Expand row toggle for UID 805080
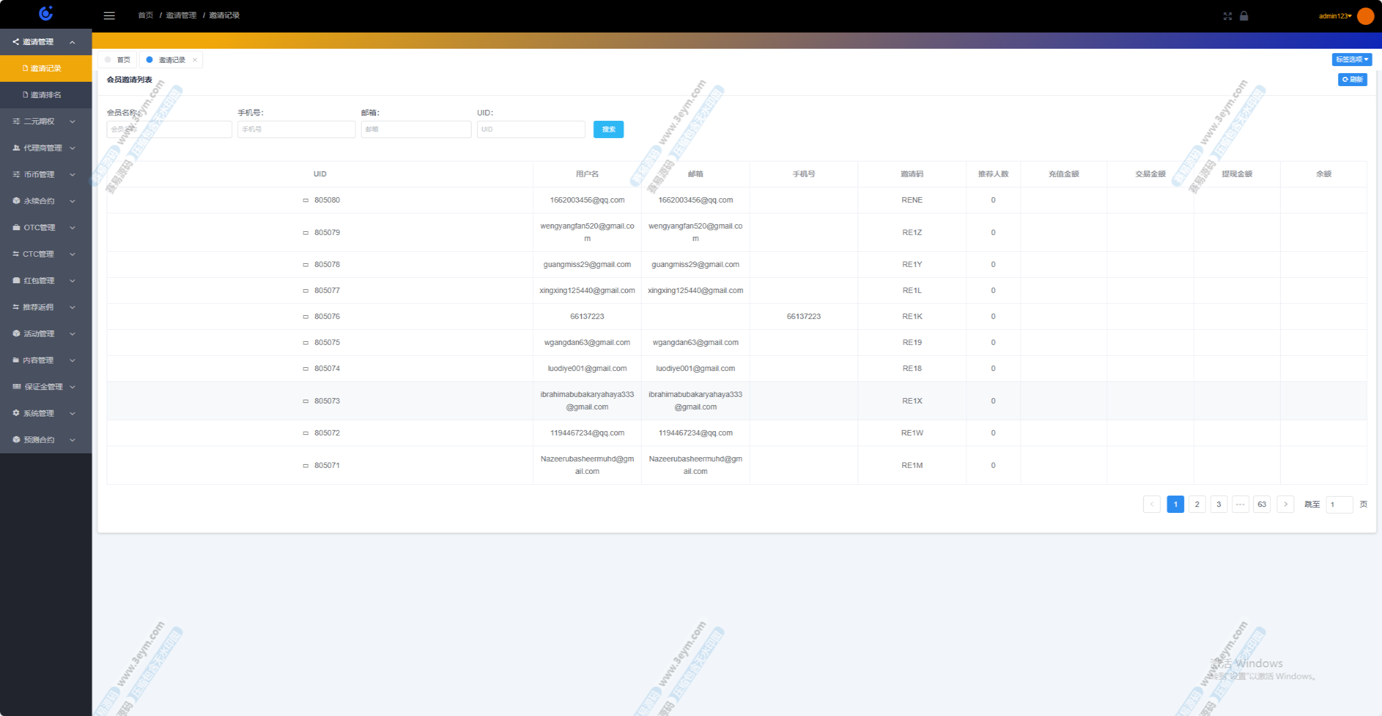Viewport: 1382px width, 716px height. click(305, 200)
